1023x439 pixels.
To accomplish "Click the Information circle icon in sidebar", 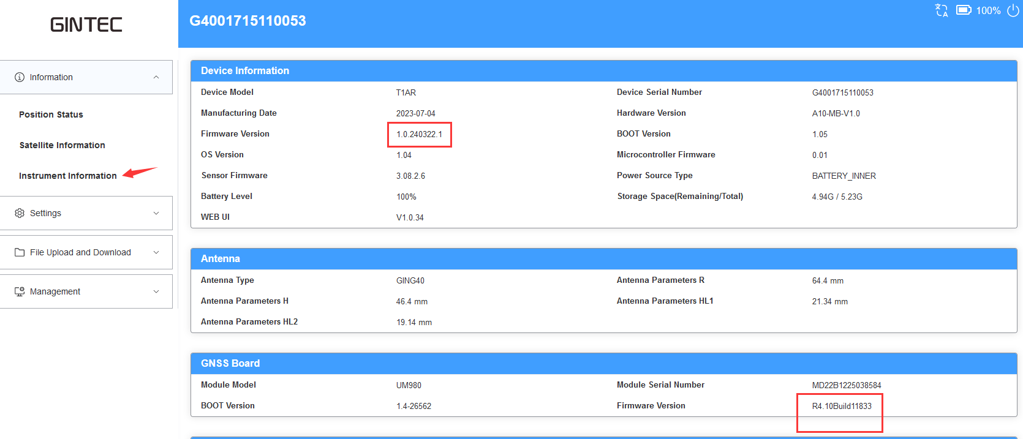I will 20,77.
